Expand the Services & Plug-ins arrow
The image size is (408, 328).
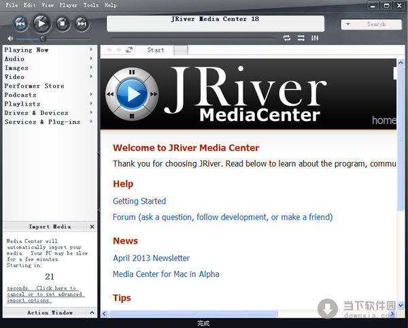pyautogui.click(x=91, y=121)
